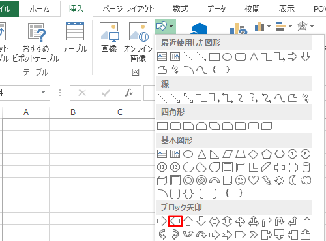Choose the diamond basic shape
This screenshot has width=326, height=241.
click(254, 154)
